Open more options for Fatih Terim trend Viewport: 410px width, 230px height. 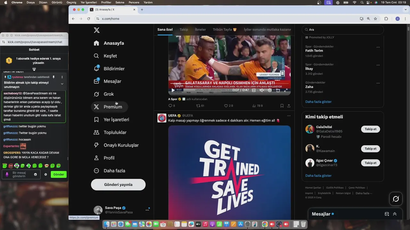pos(378,47)
